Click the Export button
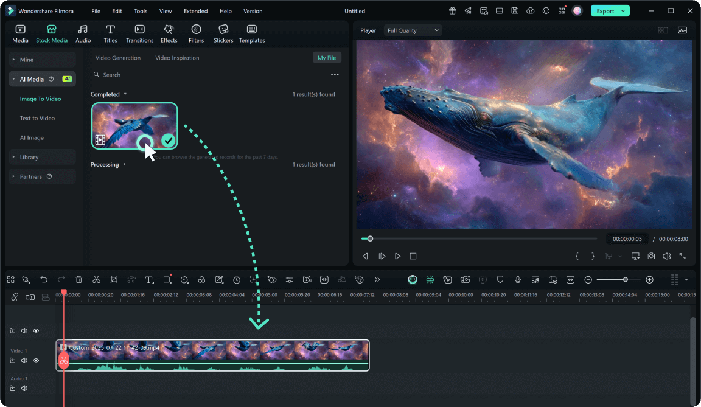 click(610, 11)
